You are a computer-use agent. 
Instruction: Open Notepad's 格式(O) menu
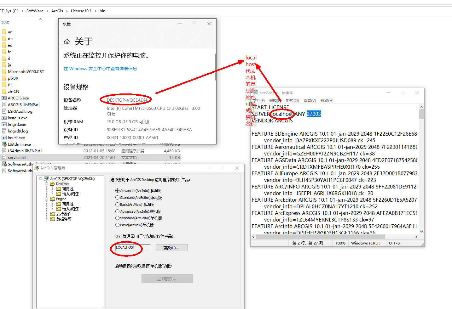tap(292, 100)
